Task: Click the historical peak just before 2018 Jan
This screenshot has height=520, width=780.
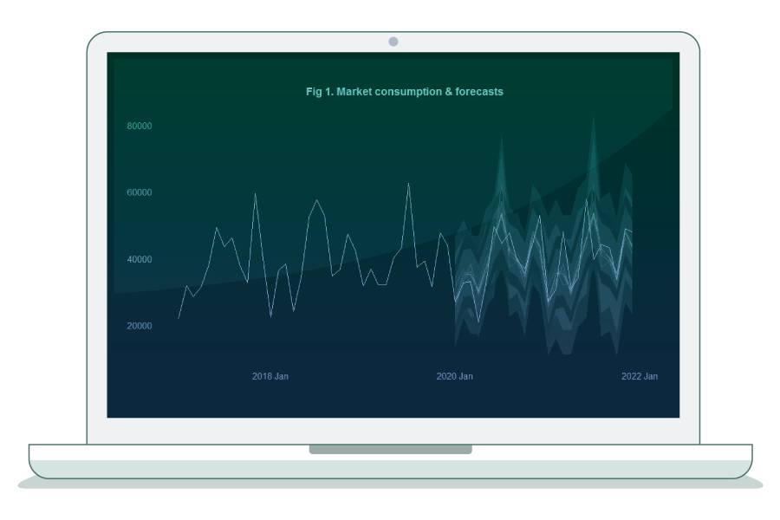Action: (x=255, y=193)
